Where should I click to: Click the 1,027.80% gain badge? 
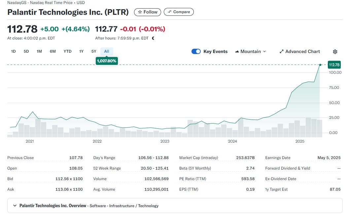tap(107, 61)
